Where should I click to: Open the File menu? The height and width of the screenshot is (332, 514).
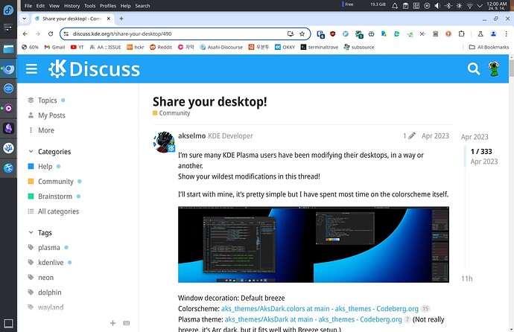(28, 5)
